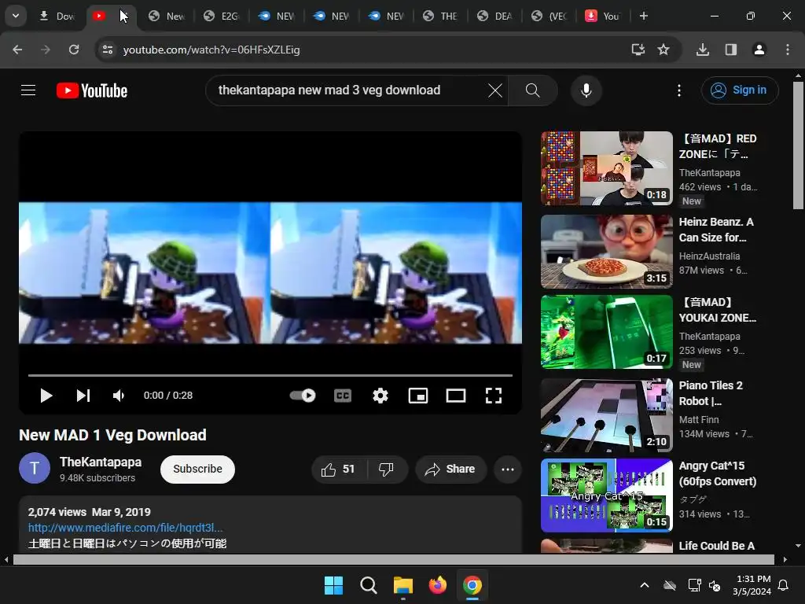View site information icon
Image resolution: width=805 pixels, height=604 pixels.
coord(107,50)
